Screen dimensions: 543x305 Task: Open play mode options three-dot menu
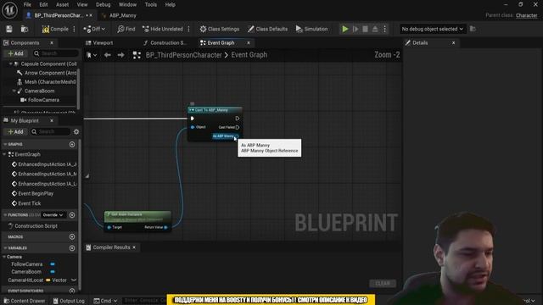384,29
